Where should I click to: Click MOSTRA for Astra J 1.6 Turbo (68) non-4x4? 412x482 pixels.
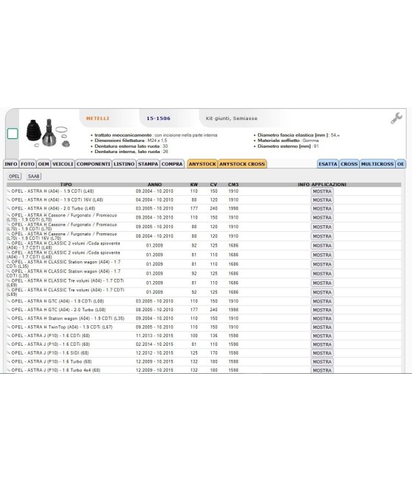[x=322, y=361]
